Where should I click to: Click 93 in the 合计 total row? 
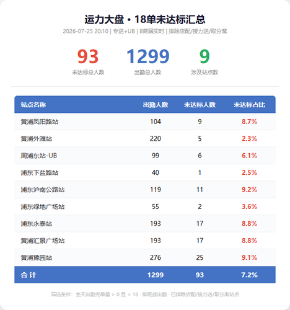[200, 275]
